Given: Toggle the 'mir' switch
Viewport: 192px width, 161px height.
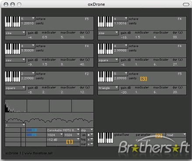Looking at the screenshot, I should [84, 144].
